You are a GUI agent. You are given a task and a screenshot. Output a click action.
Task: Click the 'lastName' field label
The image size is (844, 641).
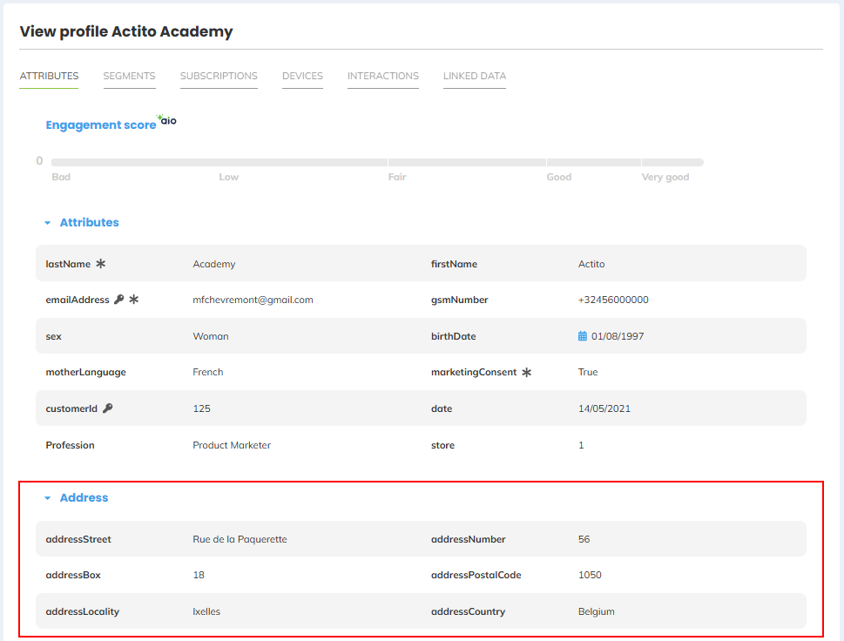pyautogui.click(x=68, y=264)
